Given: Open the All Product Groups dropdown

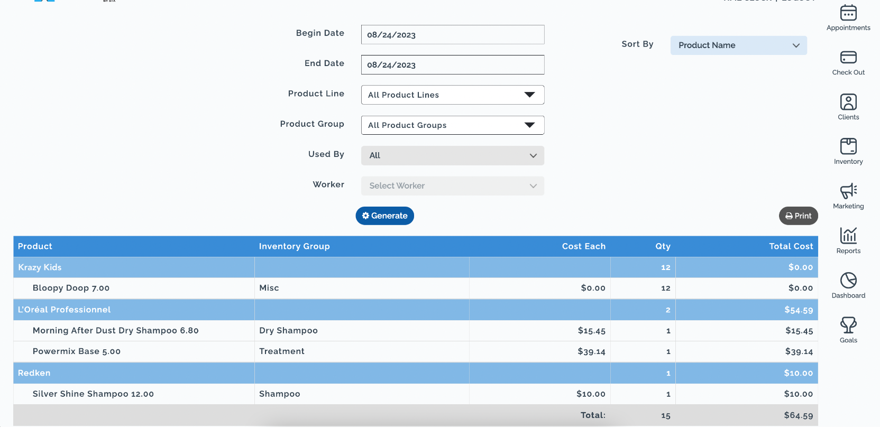Looking at the screenshot, I should [x=453, y=125].
